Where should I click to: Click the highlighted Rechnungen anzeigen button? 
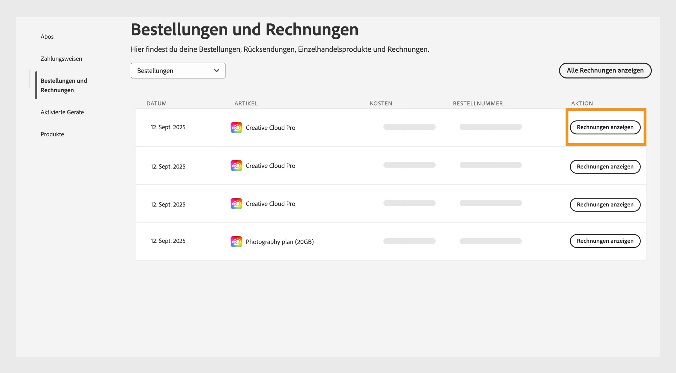pyautogui.click(x=605, y=127)
